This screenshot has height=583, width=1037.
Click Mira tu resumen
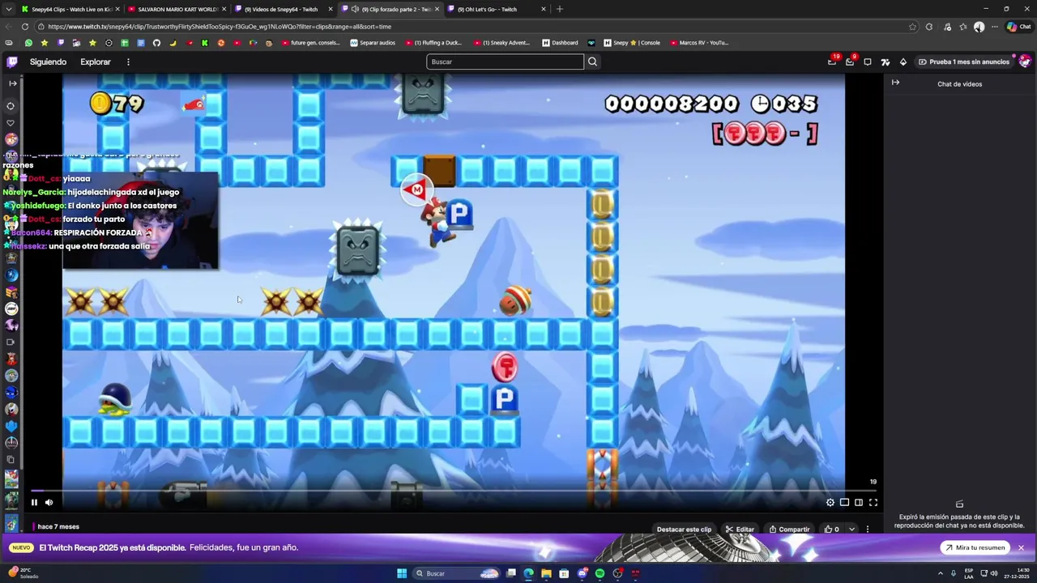coord(975,547)
